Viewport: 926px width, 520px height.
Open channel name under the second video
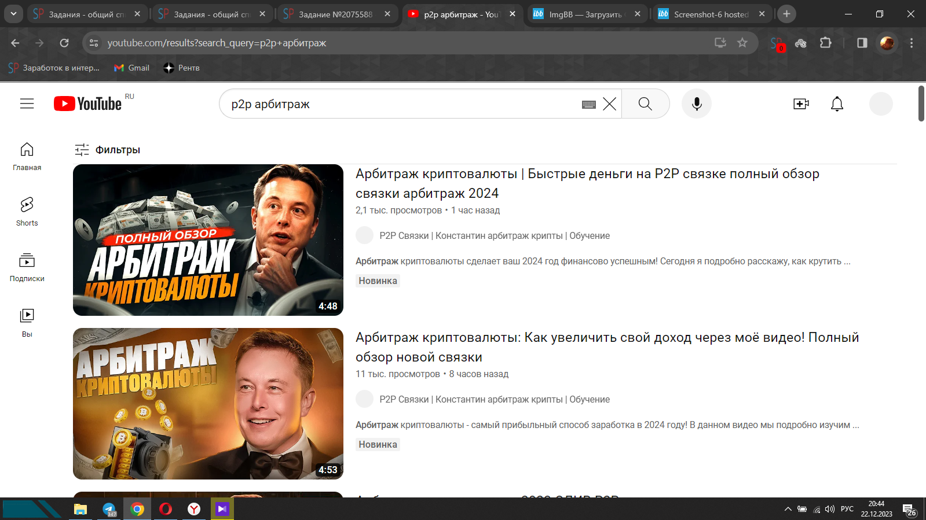point(495,399)
